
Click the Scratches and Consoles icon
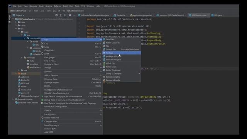(x=16, y=103)
